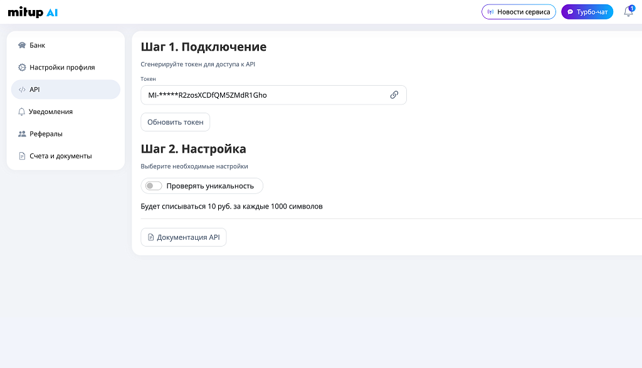Click the gear icon for «Настройки профиля»
642x368 pixels.
point(21,67)
